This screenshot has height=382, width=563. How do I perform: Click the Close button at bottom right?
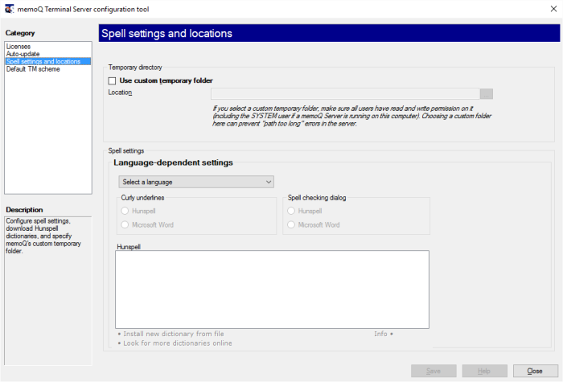[x=535, y=371]
